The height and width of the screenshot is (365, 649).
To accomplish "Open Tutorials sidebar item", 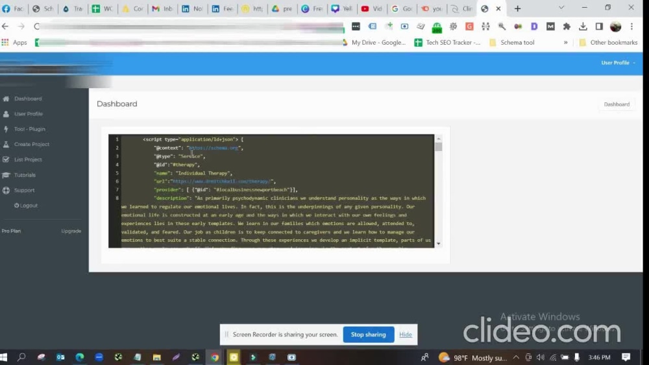I will 25,175.
